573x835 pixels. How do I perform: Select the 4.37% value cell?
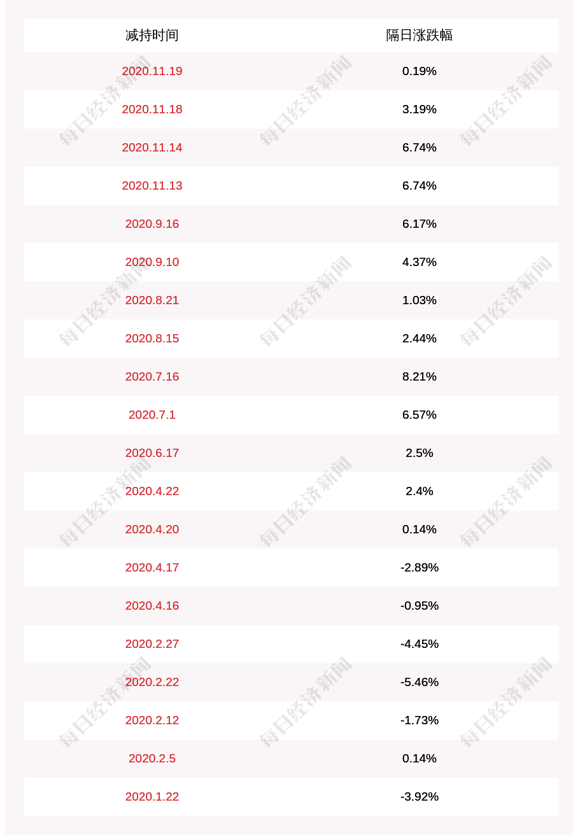click(x=419, y=262)
